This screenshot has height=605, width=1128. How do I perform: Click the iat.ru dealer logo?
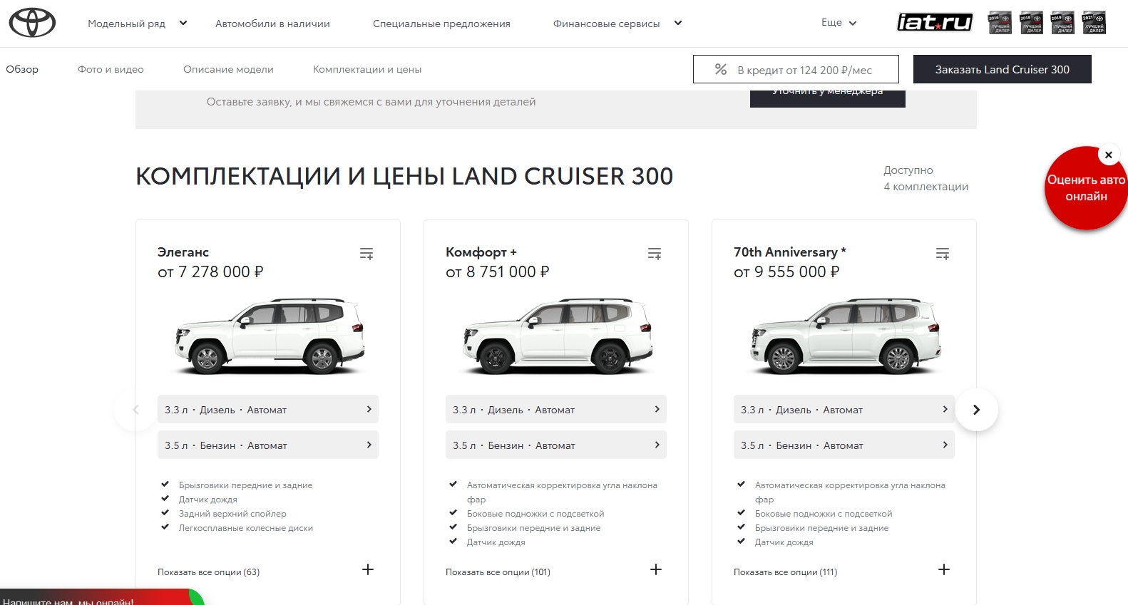pyautogui.click(x=934, y=23)
